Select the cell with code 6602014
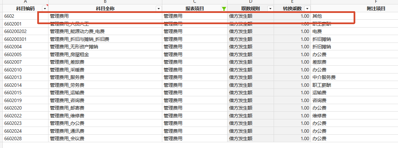The width and height of the screenshot is (398, 148). click(x=25, y=85)
